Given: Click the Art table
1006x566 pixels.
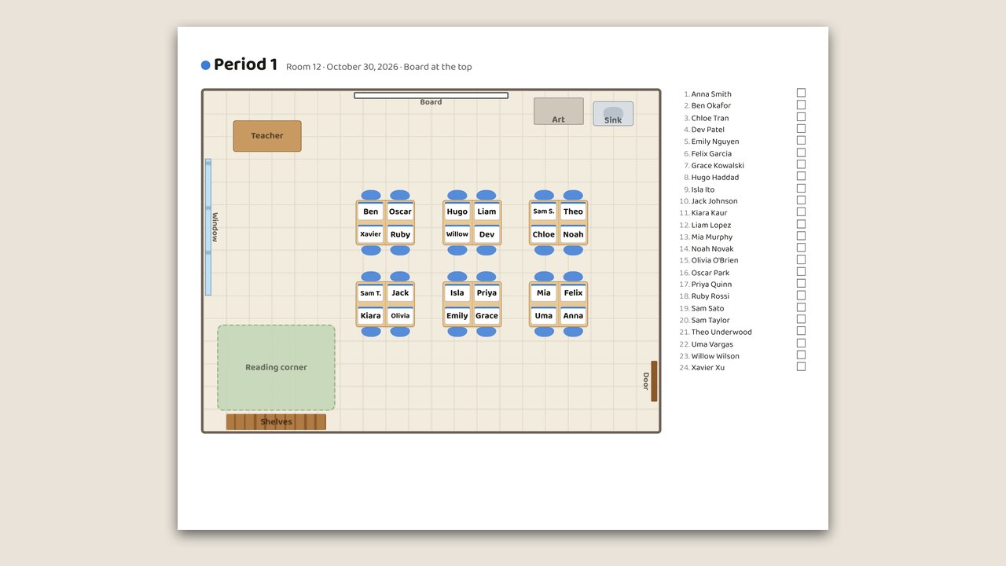Looking at the screenshot, I should 559,112.
